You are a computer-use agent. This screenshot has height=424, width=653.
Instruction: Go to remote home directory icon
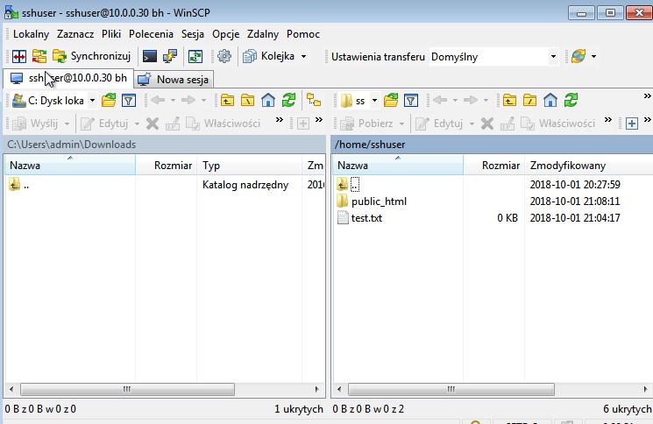click(550, 100)
